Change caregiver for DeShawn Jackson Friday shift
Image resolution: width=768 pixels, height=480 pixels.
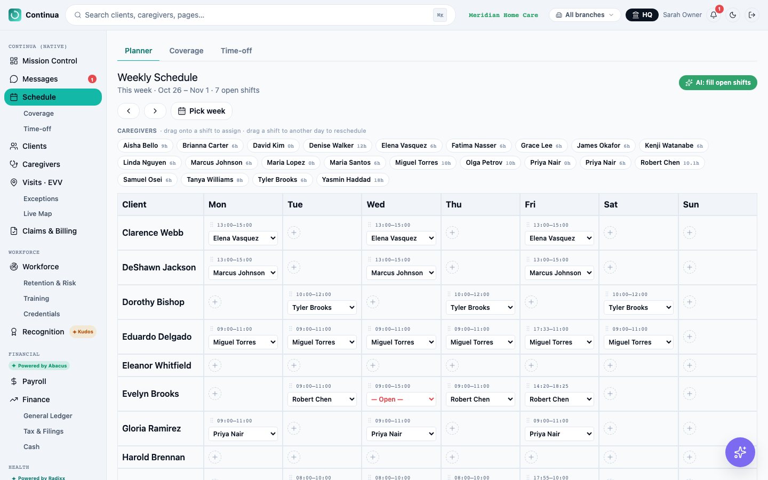(559, 273)
